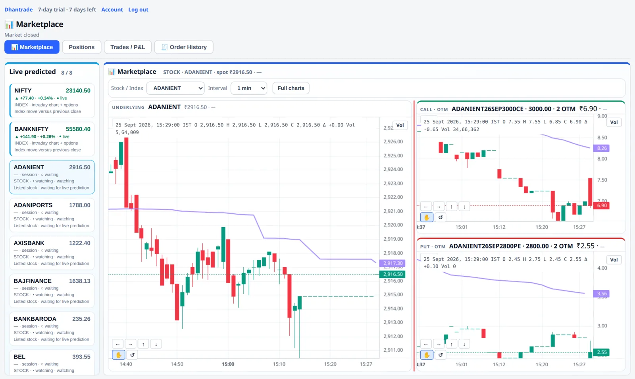Select the BANKNIFTY index card
The height and width of the screenshot is (379, 635).
click(x=52, y=139)
